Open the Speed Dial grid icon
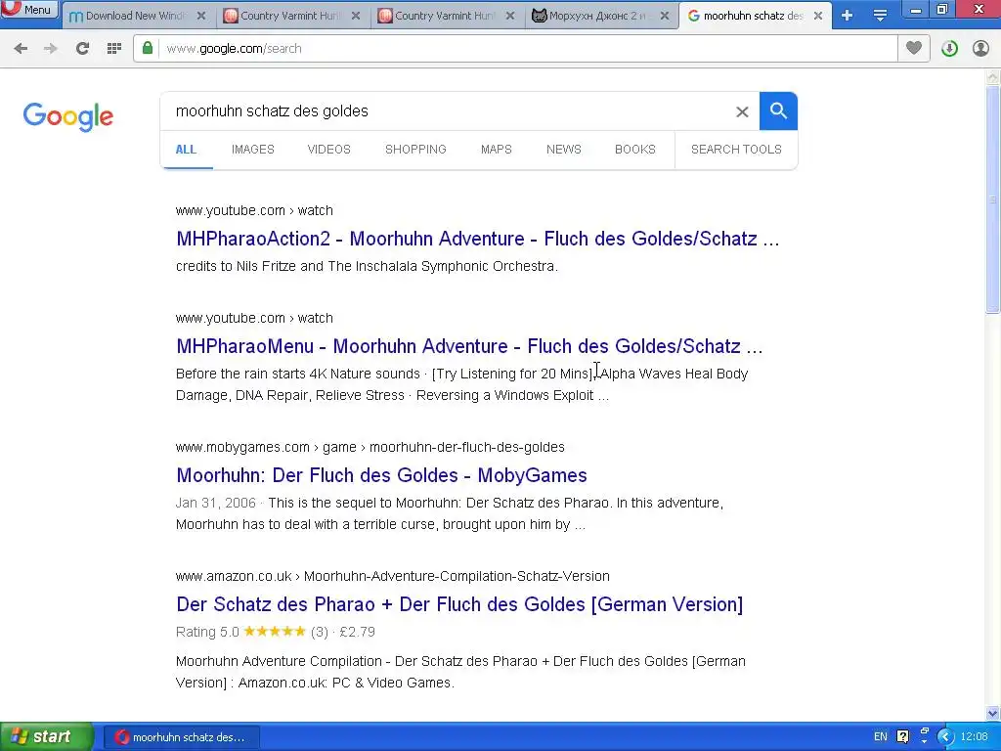 pyautogui.click(x=114, y=49)
